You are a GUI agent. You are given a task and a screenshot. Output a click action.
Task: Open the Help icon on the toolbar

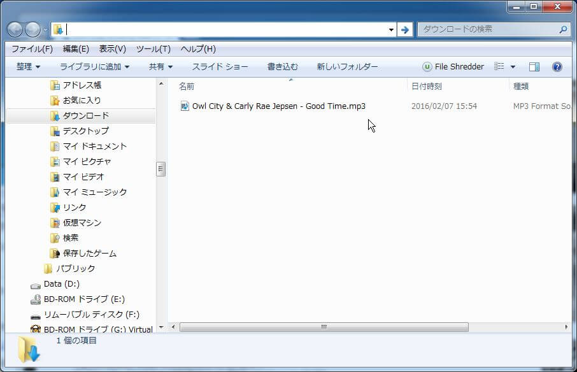click(557, 66)
